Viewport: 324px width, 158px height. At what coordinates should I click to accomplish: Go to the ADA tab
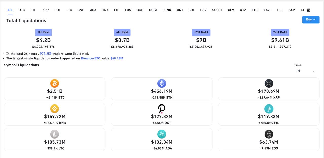[x=93, y=10]
